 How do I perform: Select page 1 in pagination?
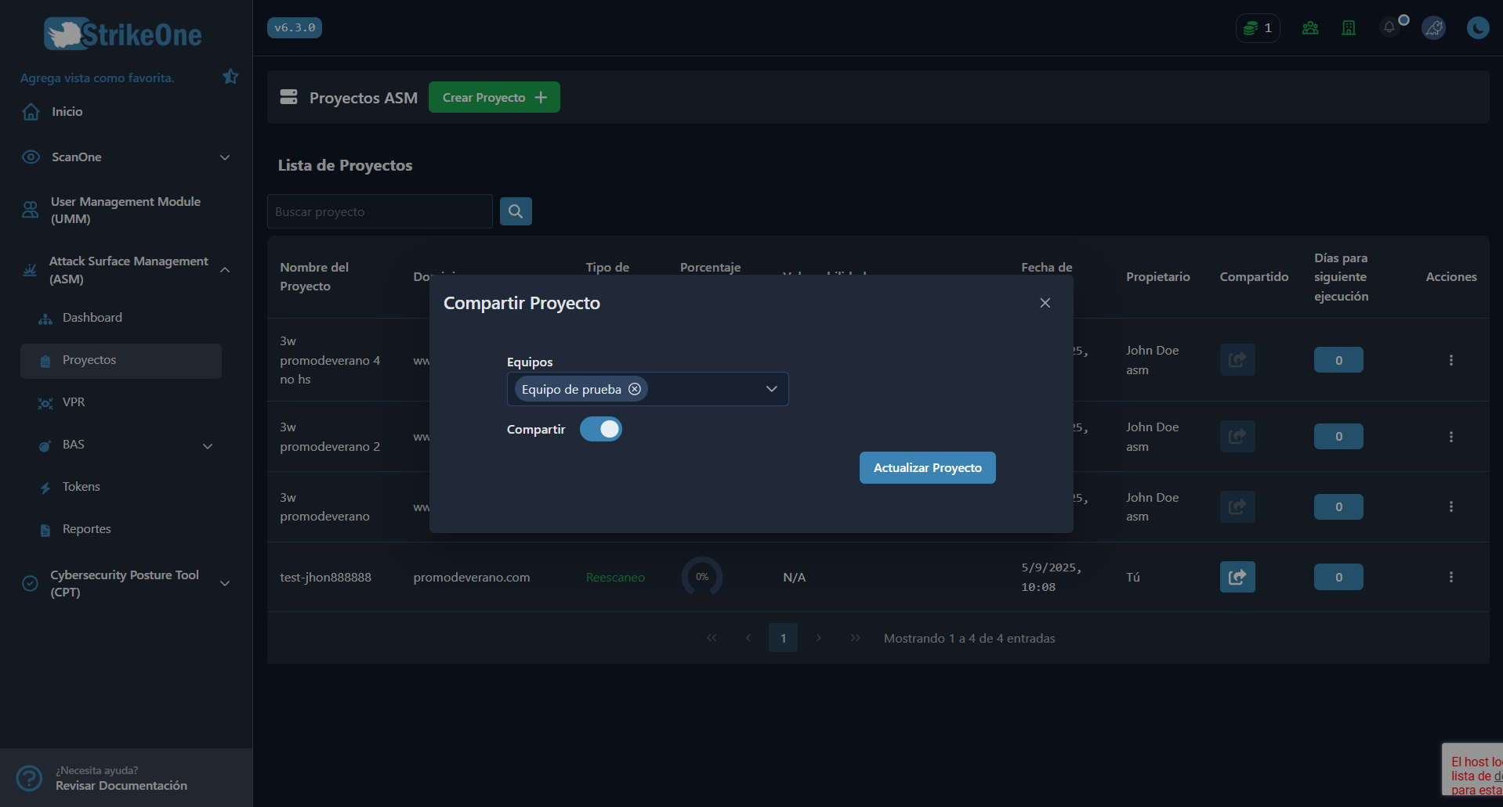[783, 638]
